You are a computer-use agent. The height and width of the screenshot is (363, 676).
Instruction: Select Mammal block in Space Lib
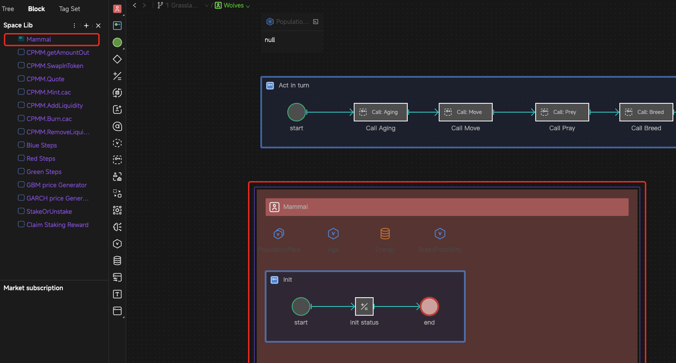tap(39, 40)
